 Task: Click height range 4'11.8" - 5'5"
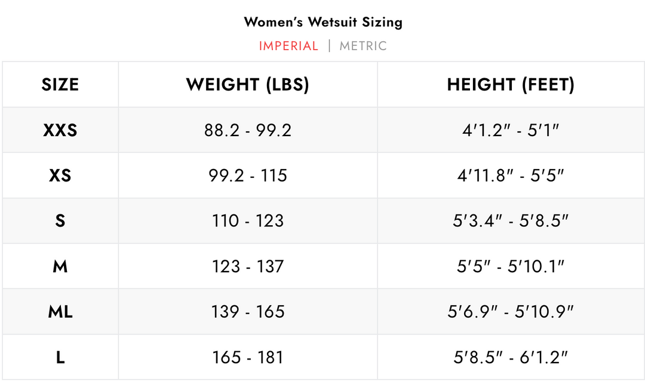(x=511, y=176)
